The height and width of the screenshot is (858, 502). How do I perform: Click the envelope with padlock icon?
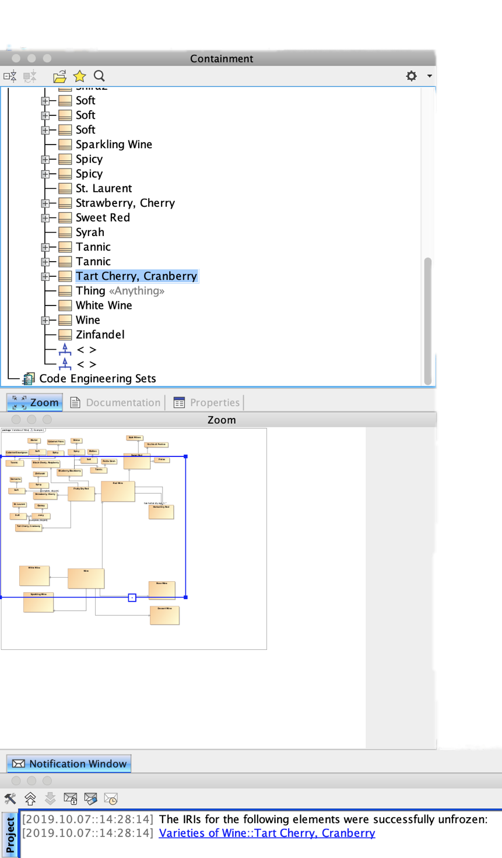click(x=71, y=799)
